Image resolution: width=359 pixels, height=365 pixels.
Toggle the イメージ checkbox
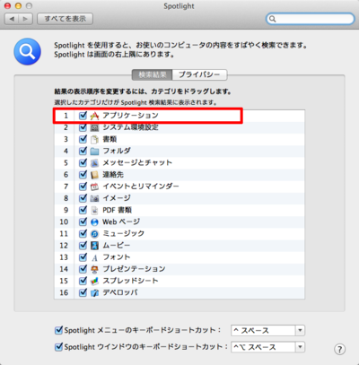83,198
